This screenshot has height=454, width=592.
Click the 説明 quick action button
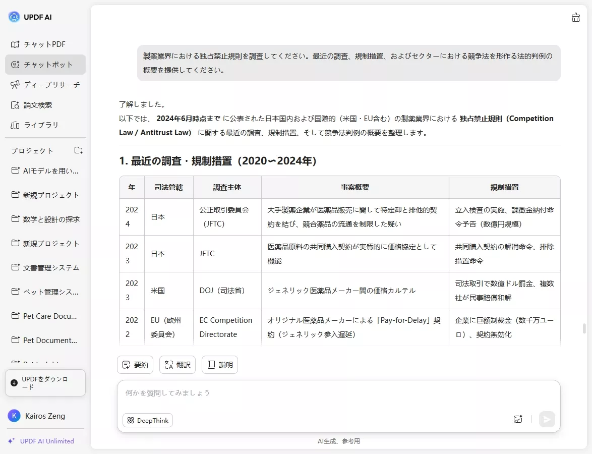click(219, 364)
